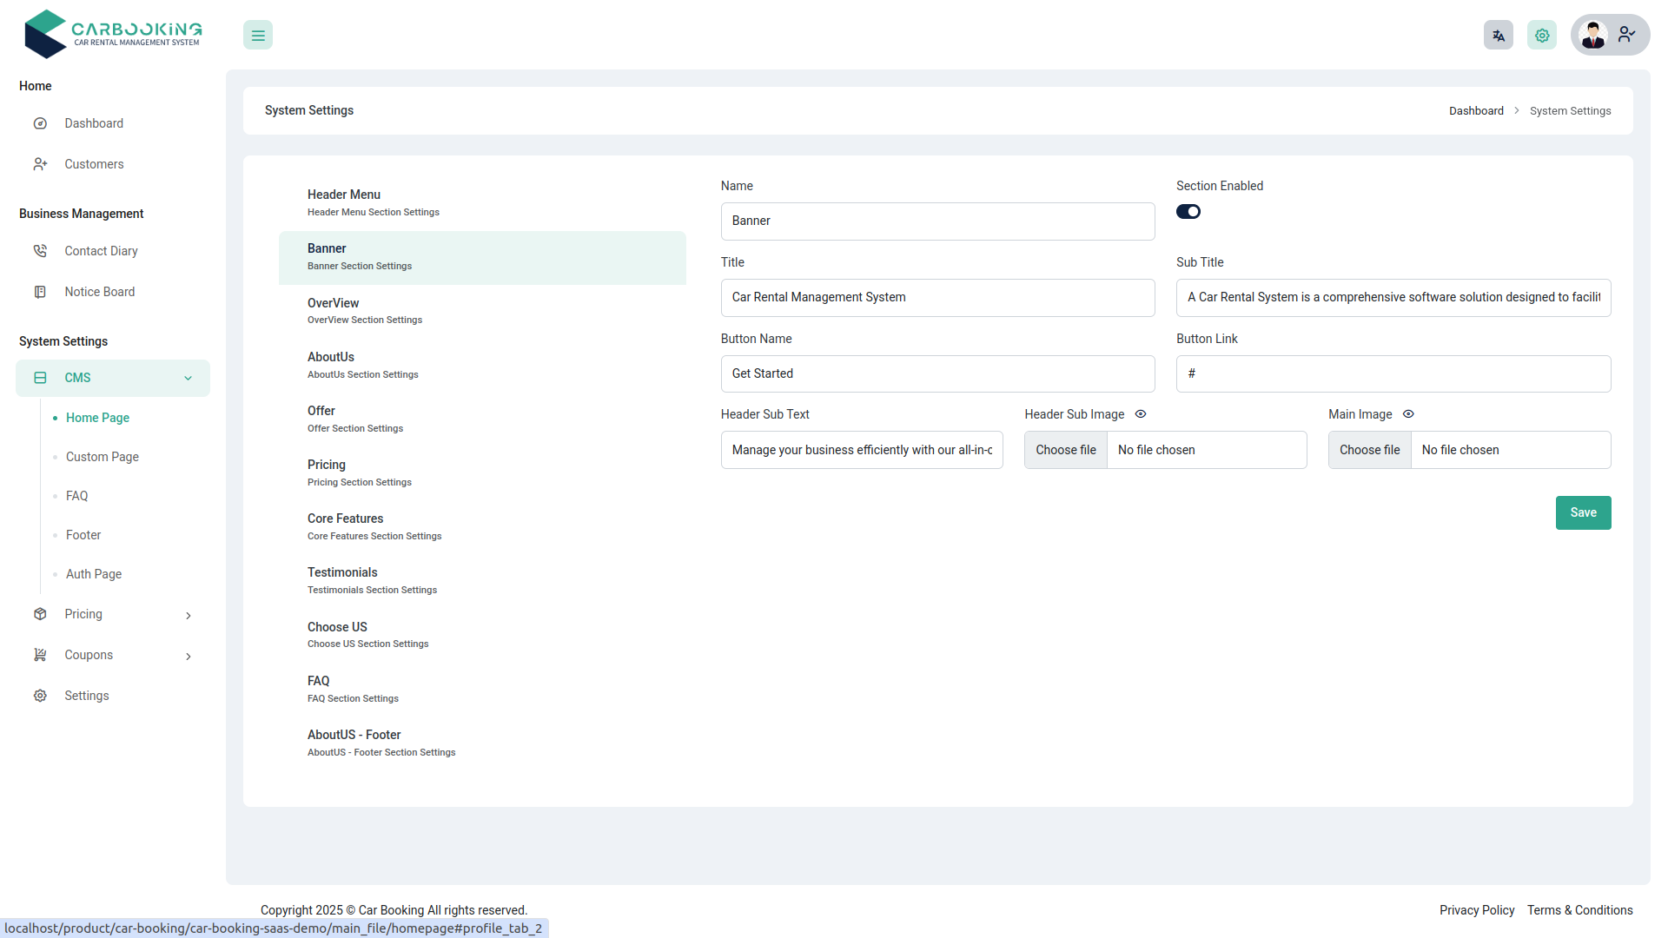Preview the Main Image via eye icon

click(x=1408, y=414)
